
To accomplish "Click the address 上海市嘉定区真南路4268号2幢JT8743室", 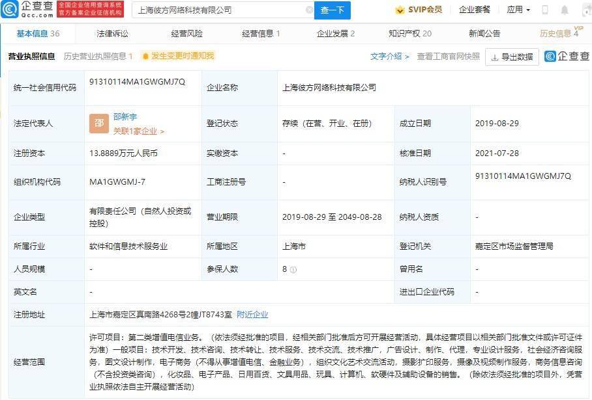I will [x=160, y=315].
